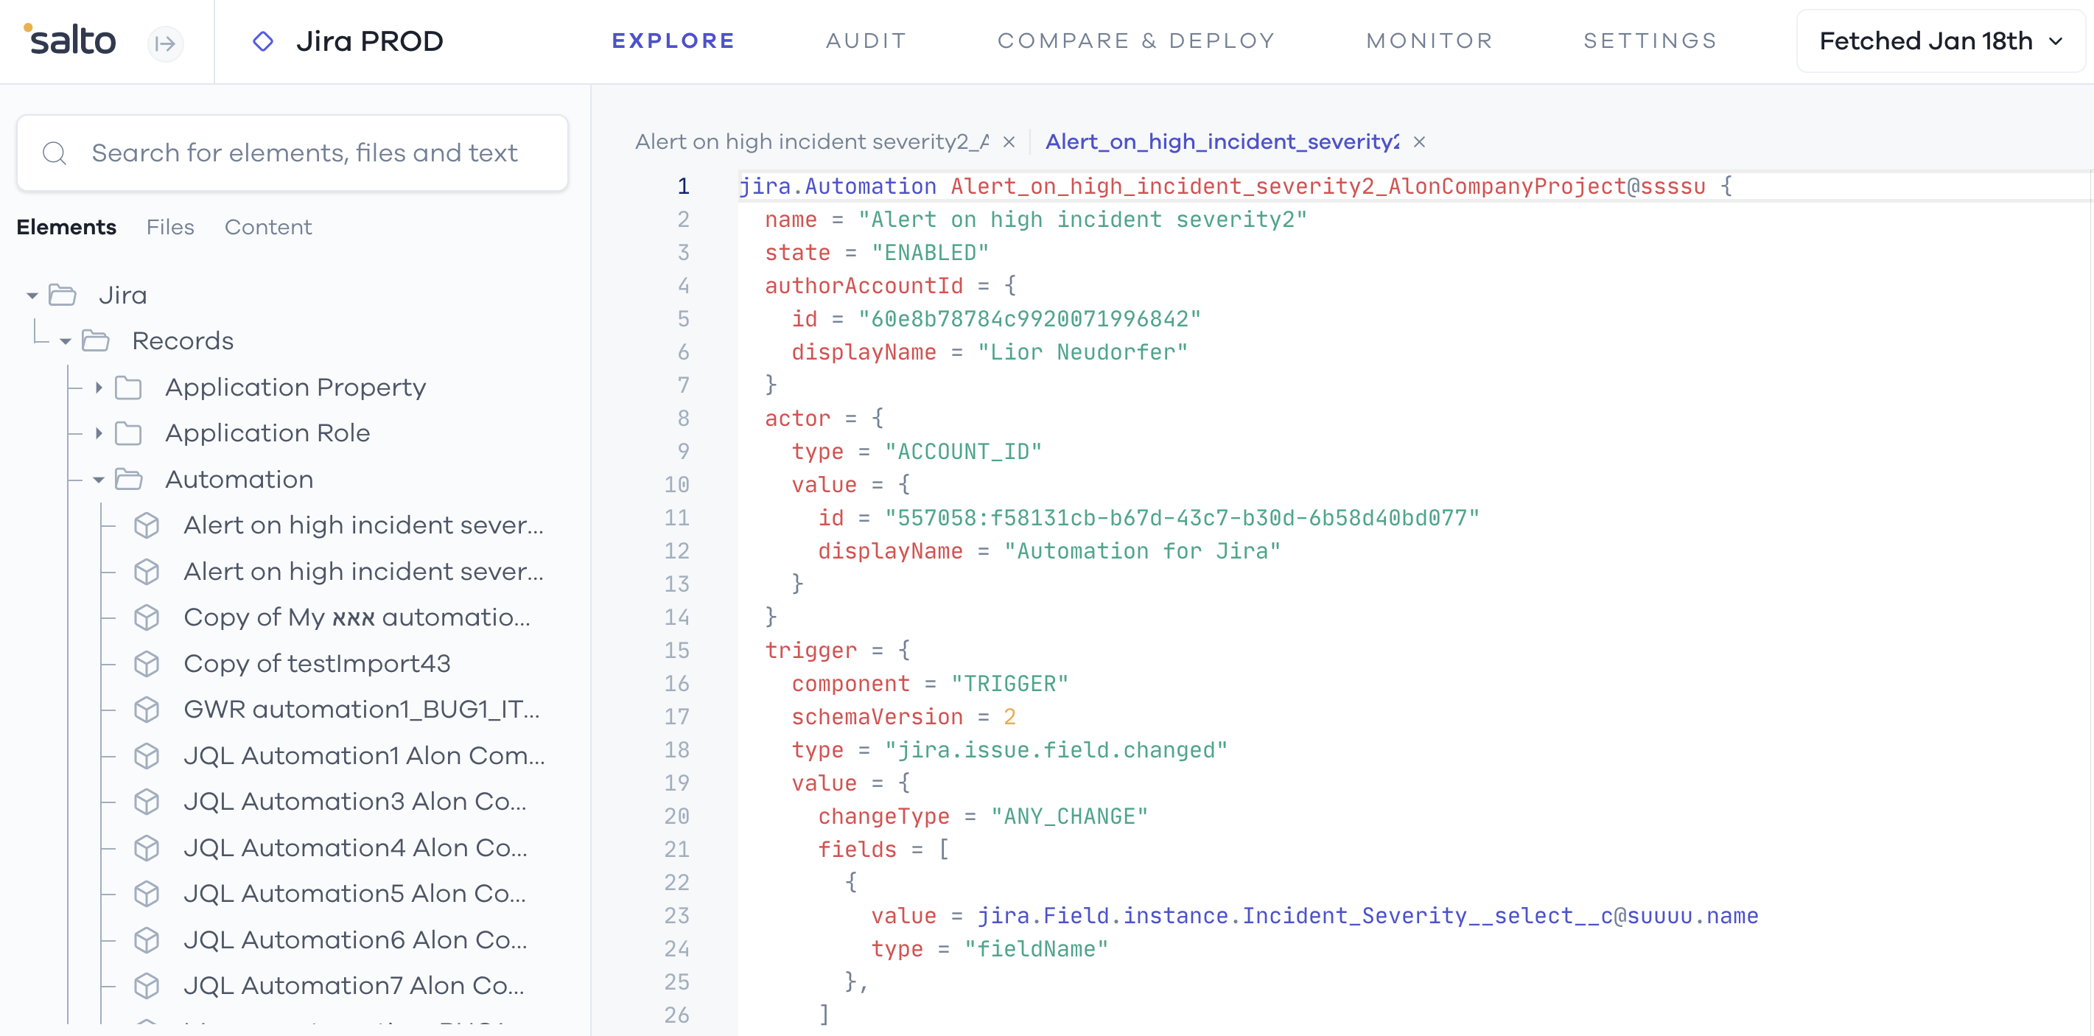
Task: Close the active Alert_on_high_incident_severity tab
Action: pyautogui.click(x=1419, y=141)
